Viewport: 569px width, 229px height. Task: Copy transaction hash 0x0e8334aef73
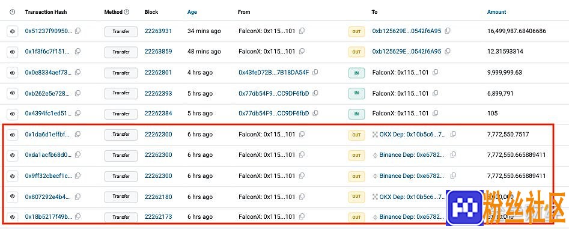(78, 72)
